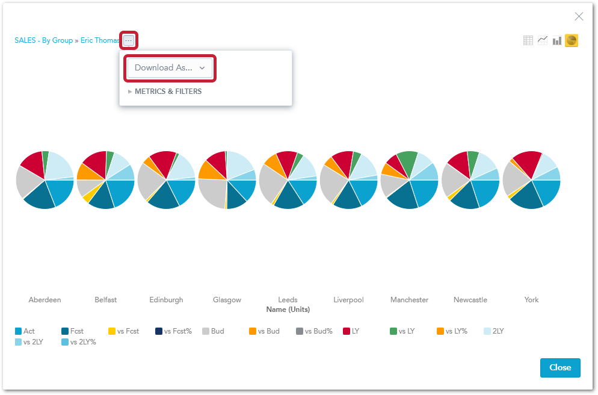Click the SALES - By Group breadcrumb

click(x=43, y=40)
